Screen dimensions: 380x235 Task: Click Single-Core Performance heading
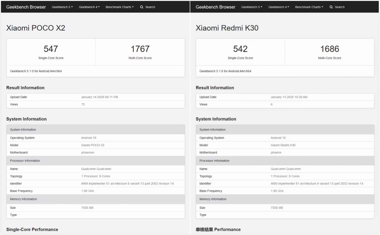coord(32,229)
